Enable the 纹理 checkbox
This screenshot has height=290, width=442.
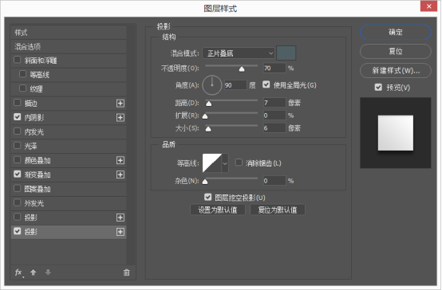click(22, 88)
